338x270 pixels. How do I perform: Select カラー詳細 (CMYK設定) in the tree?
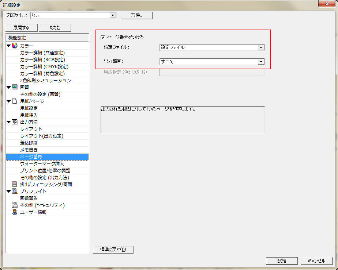(44, 66)
